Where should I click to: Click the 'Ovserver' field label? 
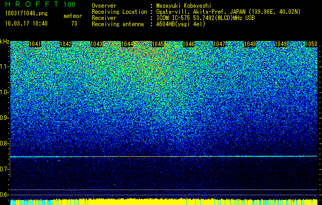[x=104, y=6]
